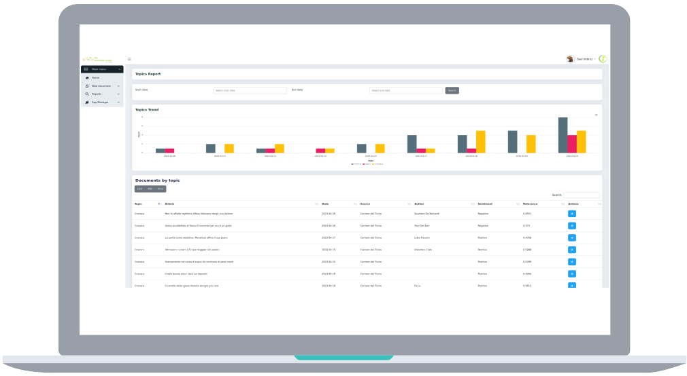Screen dimensions: 687x376
Task: Click author 'Alan Del Don'
Action: click(x=422, y=225)
